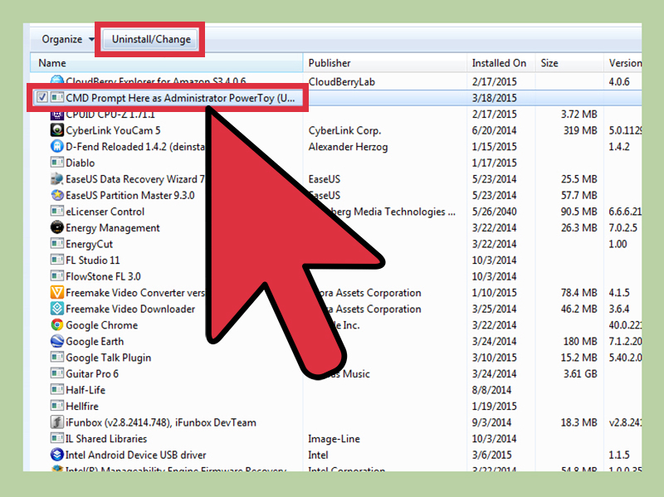Click the CMD Prompt Here PowerToy icon
Viewport: 664px width, 497px height.
pyautogui.click(x=56, y=97)
